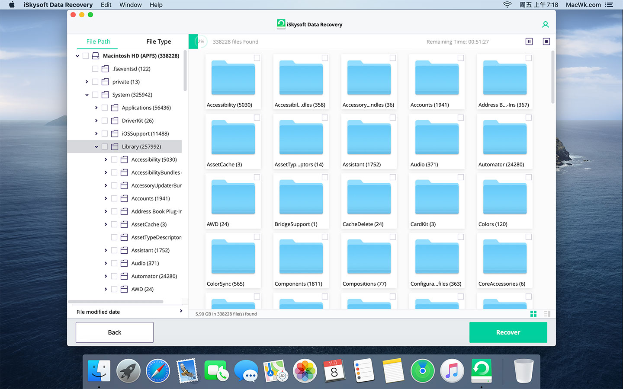The height and width of the screenshot is (389, 623).
Task: Open the Help menu
Action: coord(156,5)
